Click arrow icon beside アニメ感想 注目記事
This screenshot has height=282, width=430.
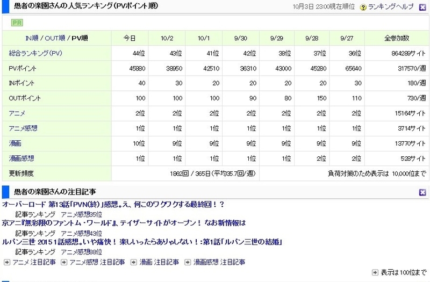63,262
